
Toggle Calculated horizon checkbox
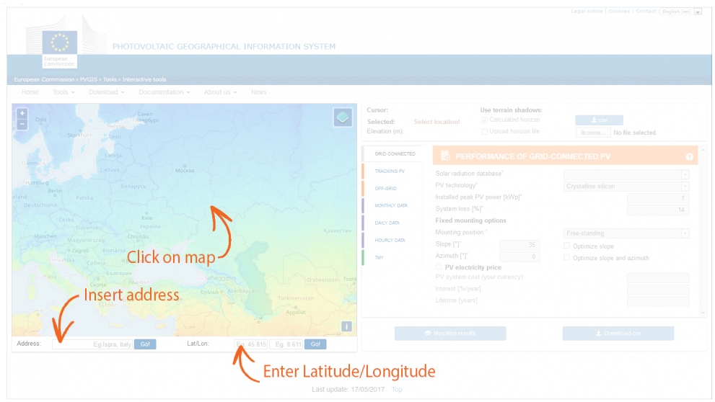pos(484,120)
